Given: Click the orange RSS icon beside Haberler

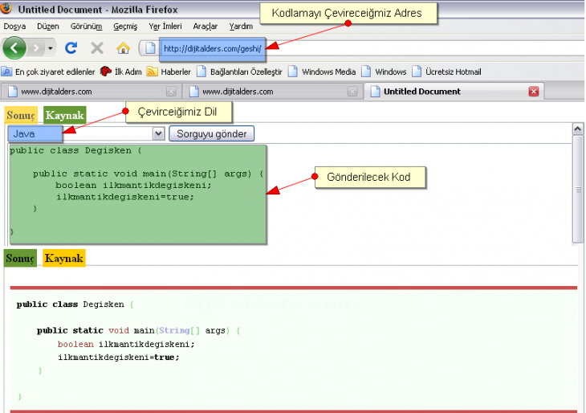Looking at the screenshot, I should pyautogui.click(x=152, y=71).
